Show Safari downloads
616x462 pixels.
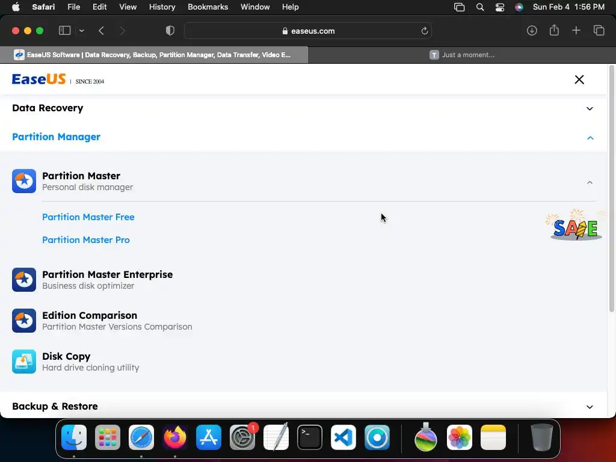click(x=532, y=31)
